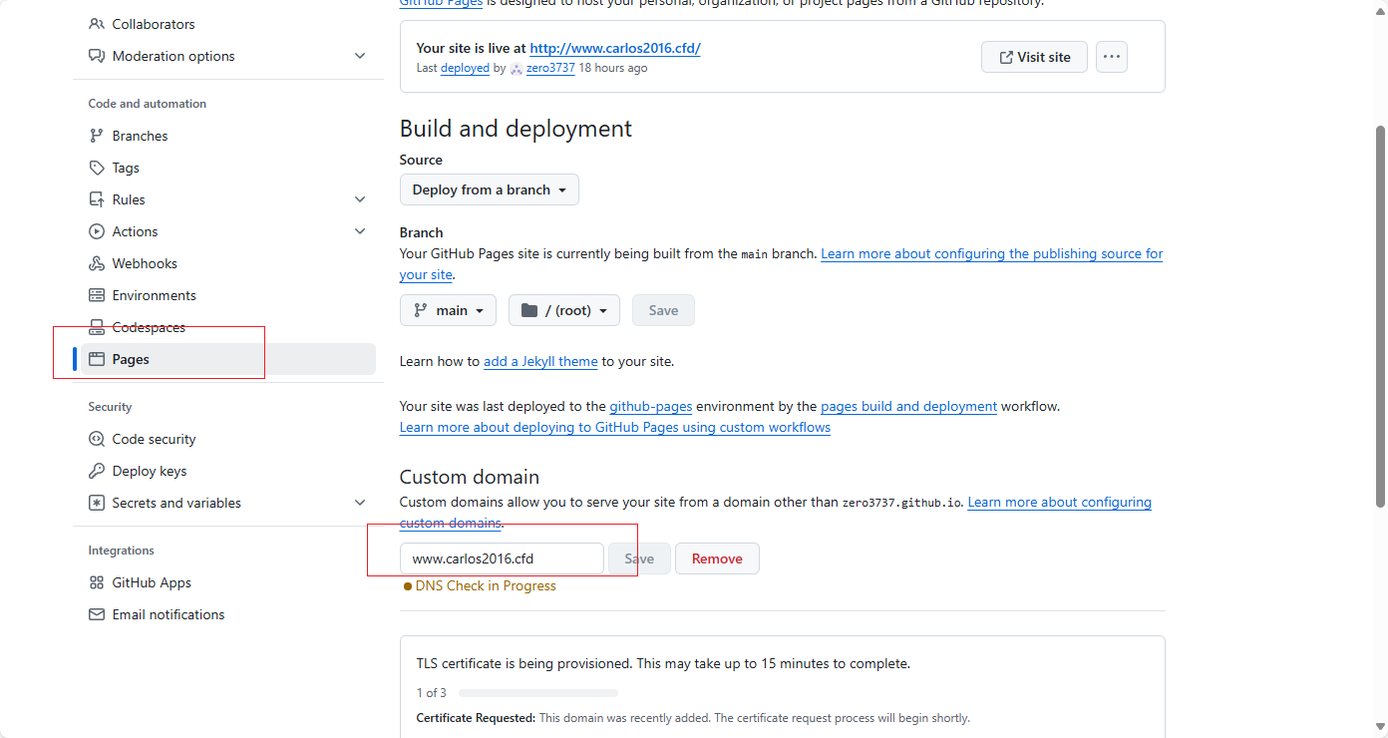Click the zero3737 username link

(x=550, y=68)
